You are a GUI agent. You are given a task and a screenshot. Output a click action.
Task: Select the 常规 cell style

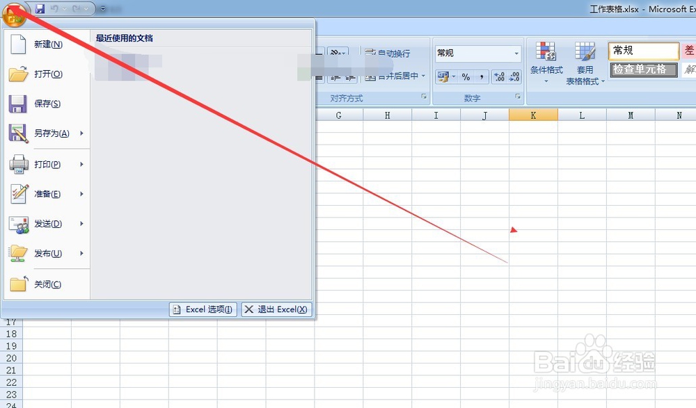pyautogui.click(x=644, y=51)
